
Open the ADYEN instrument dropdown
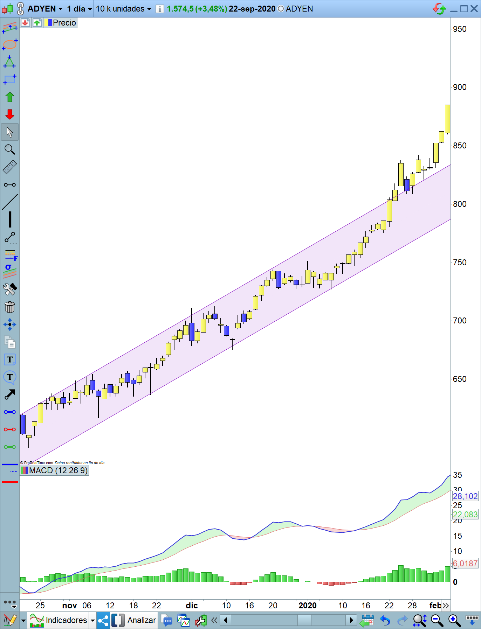(x=45, y=9)
